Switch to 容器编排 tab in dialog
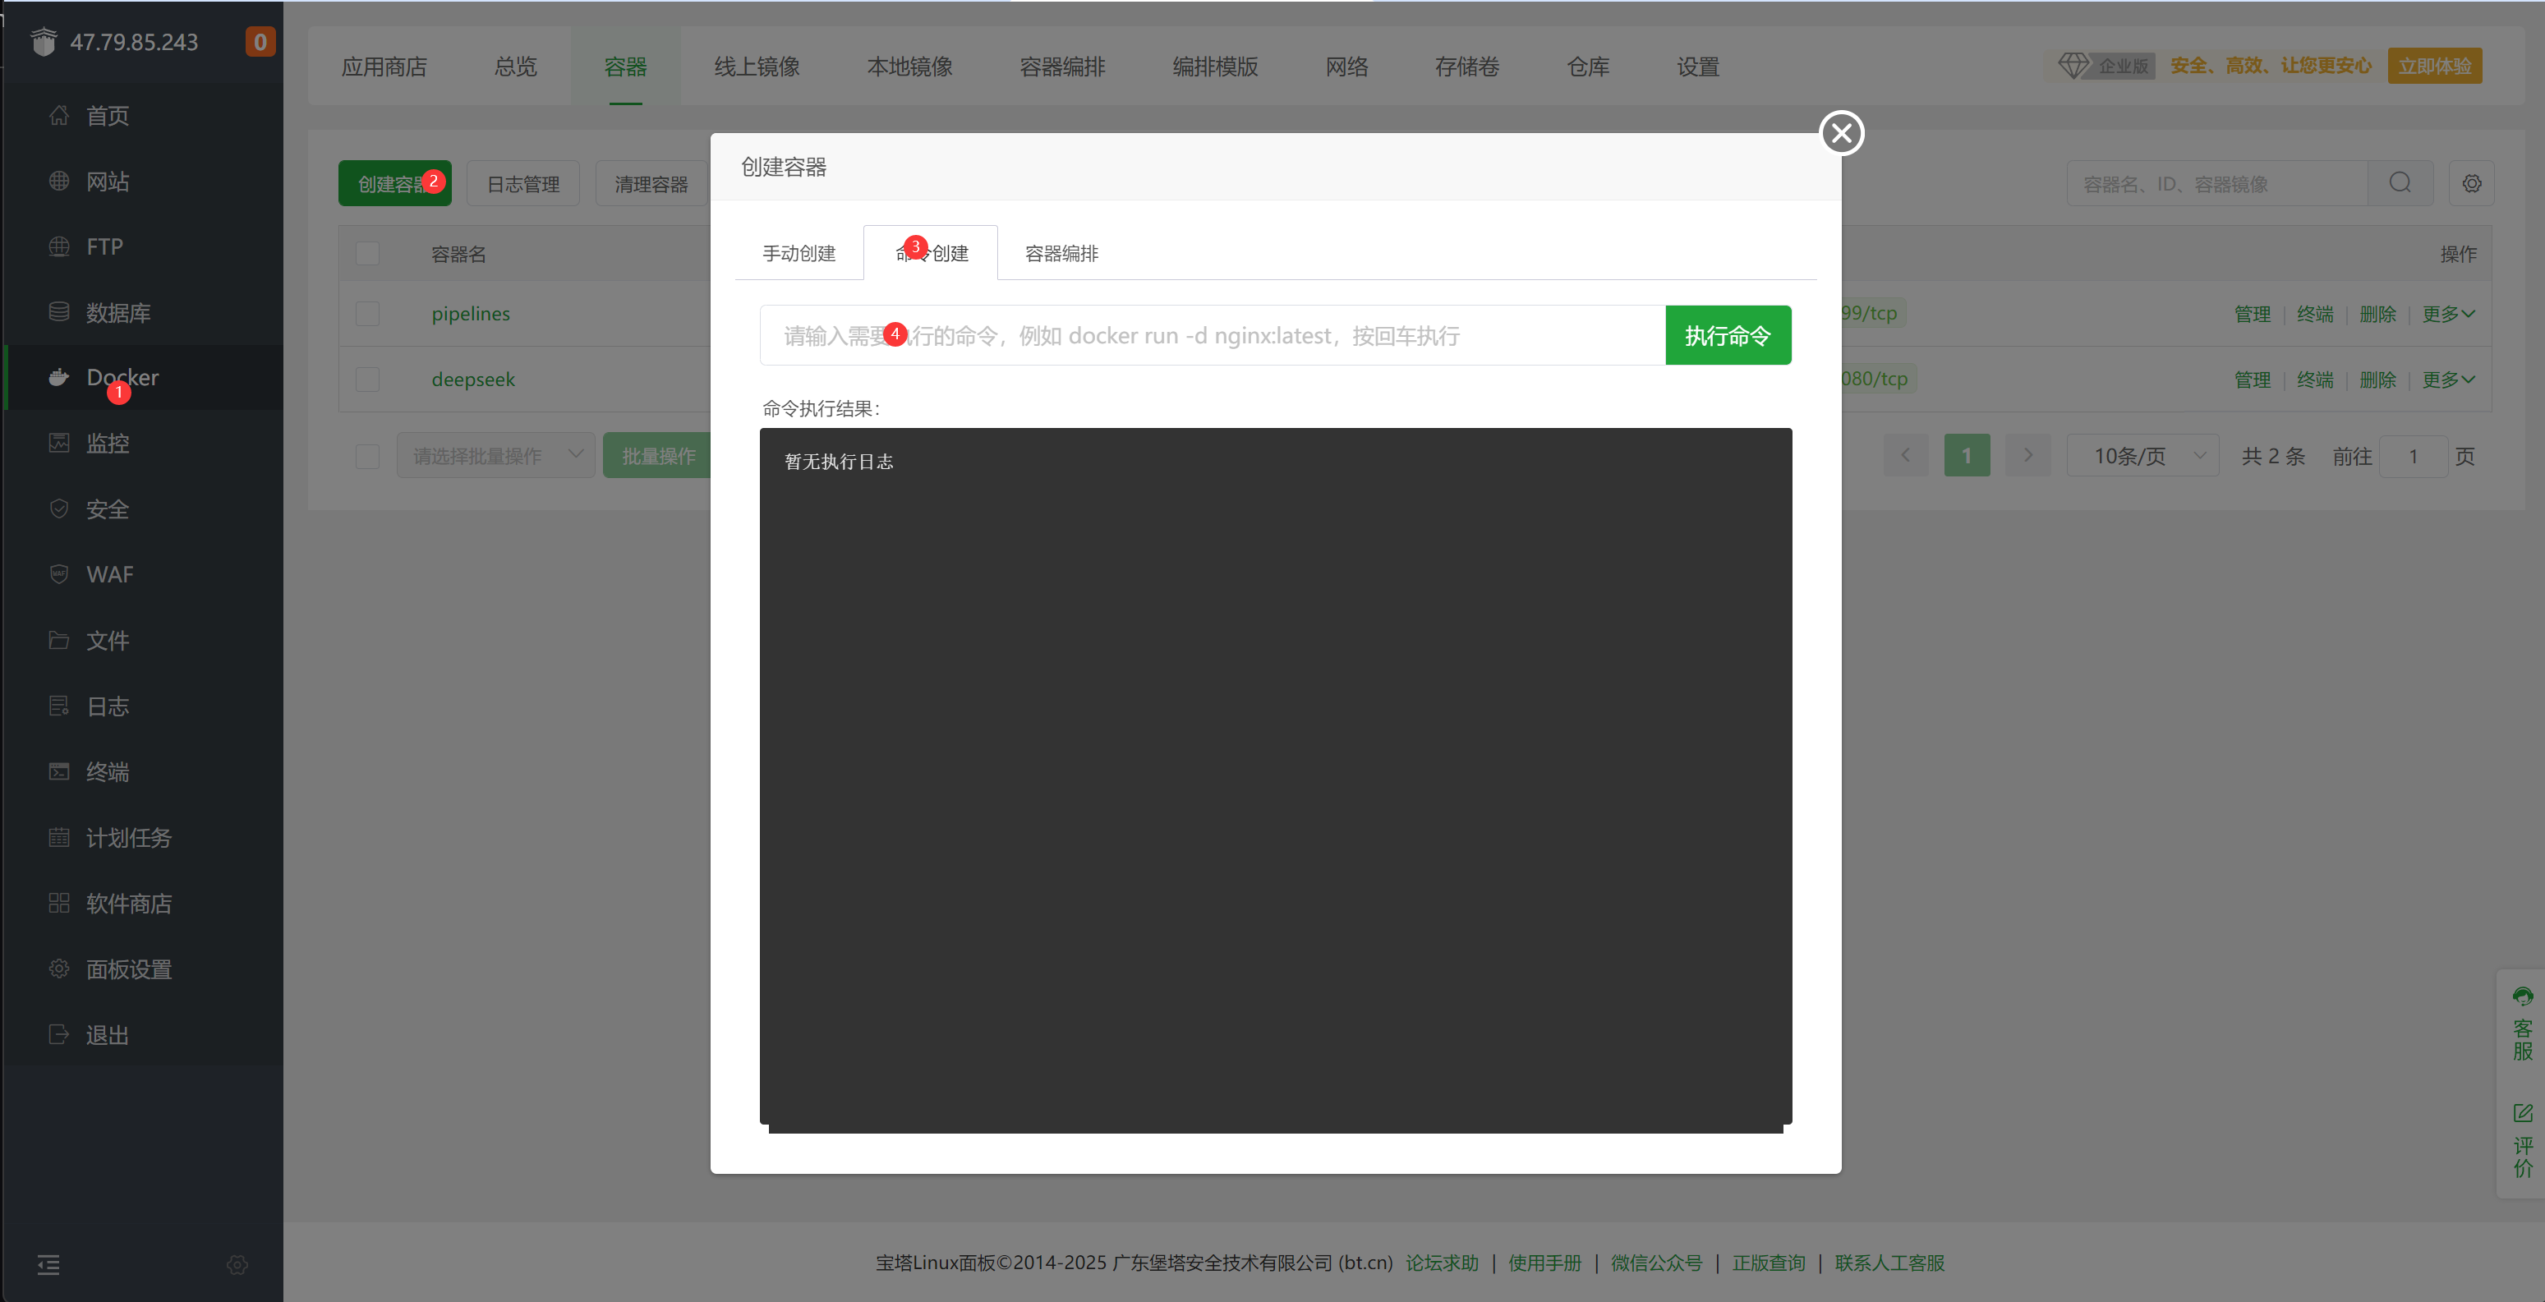Screen dimensions: 2545x1302 1061,254
